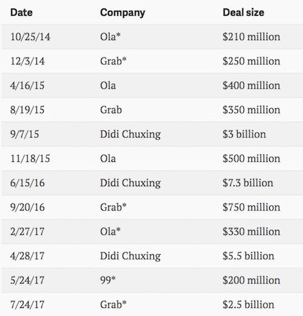Click the $750 million deal cell
The height and width of the screenshot is (316, 303).
[251, 207]
